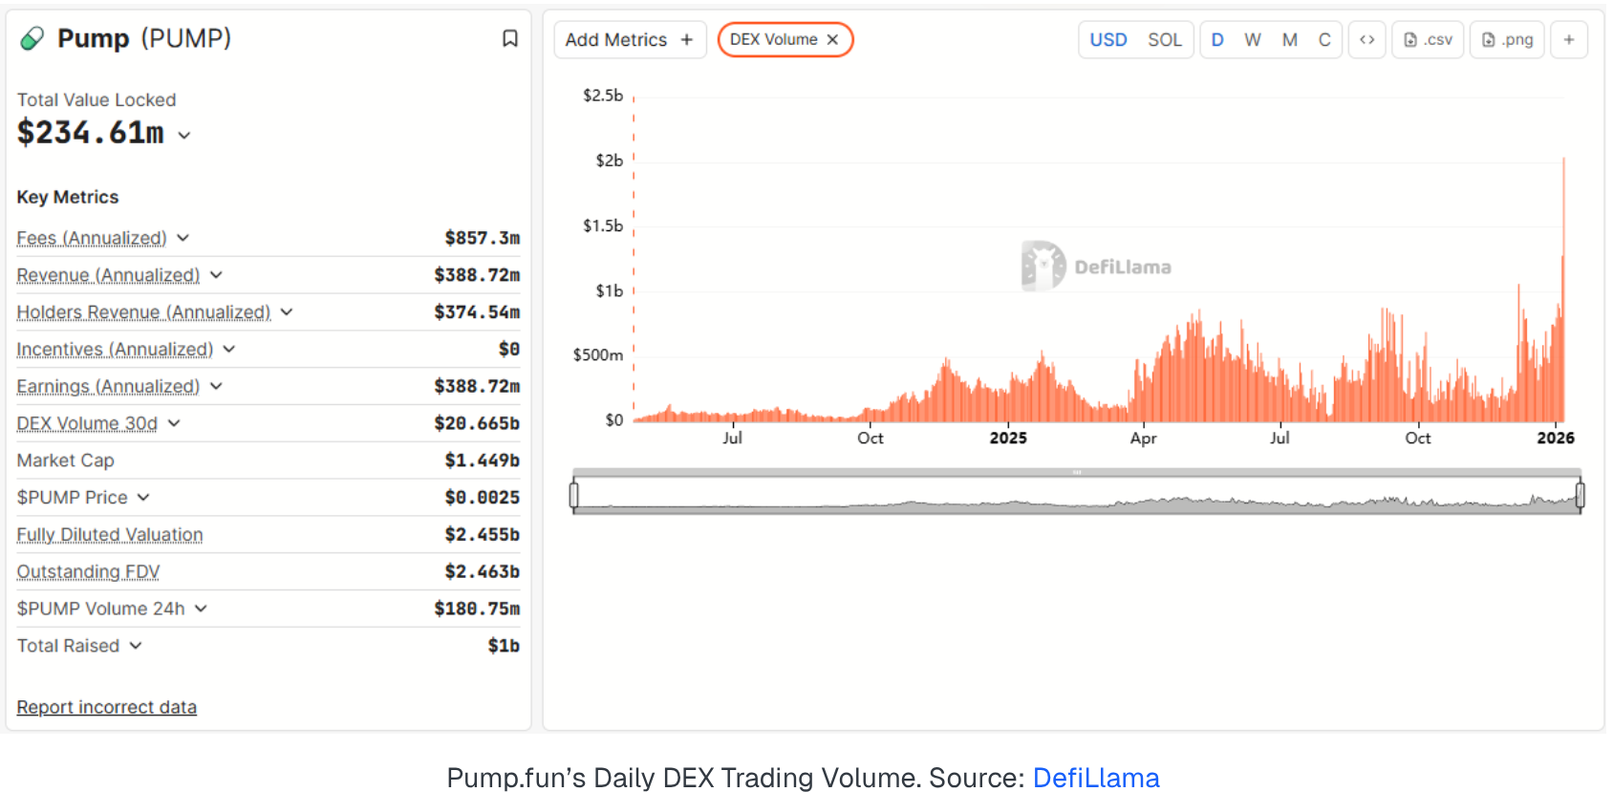Click the plus button beside .png
Image resolution: width=1613 pixels, height=792 pixels.
pyautogui.click(x=1568, y=40)
